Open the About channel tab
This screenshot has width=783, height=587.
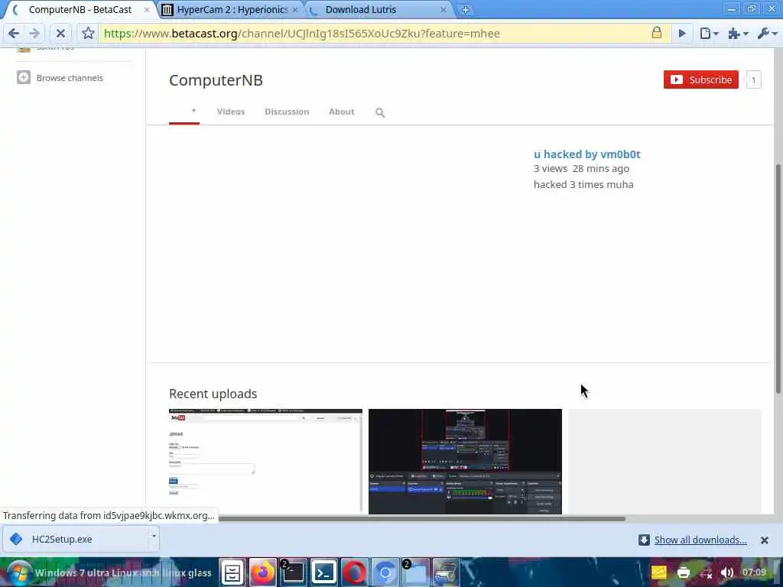point(342,112)
